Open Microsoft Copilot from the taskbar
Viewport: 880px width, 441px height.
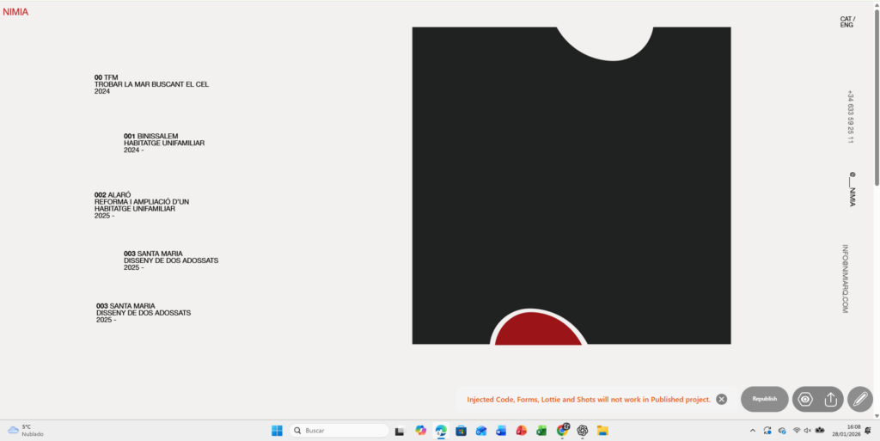click(x=420, y=431)
